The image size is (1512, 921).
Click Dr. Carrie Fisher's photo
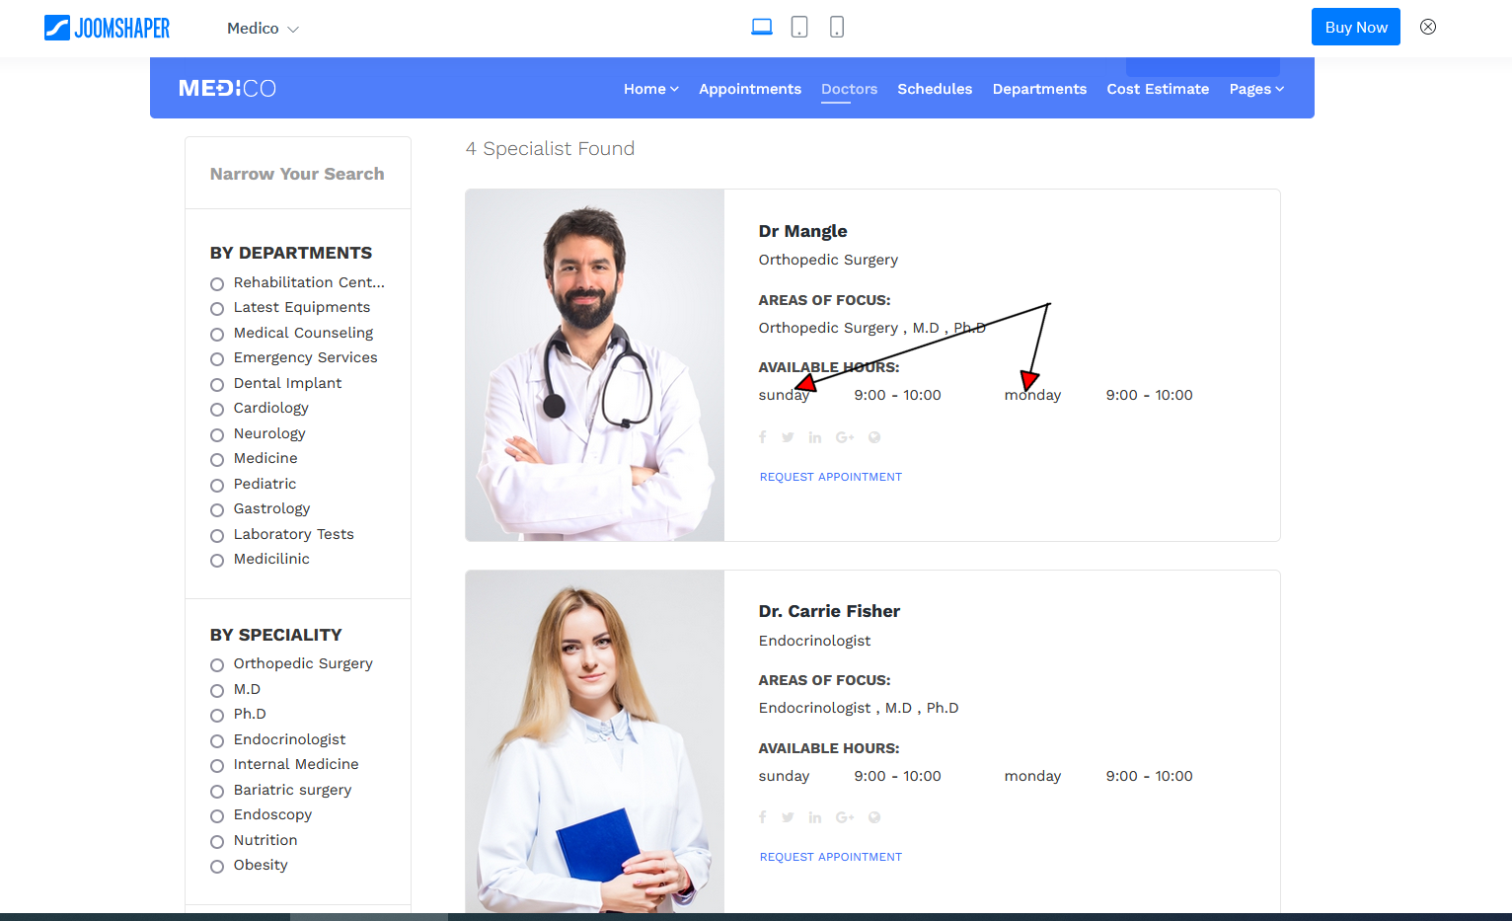click(x=594, y=745)
